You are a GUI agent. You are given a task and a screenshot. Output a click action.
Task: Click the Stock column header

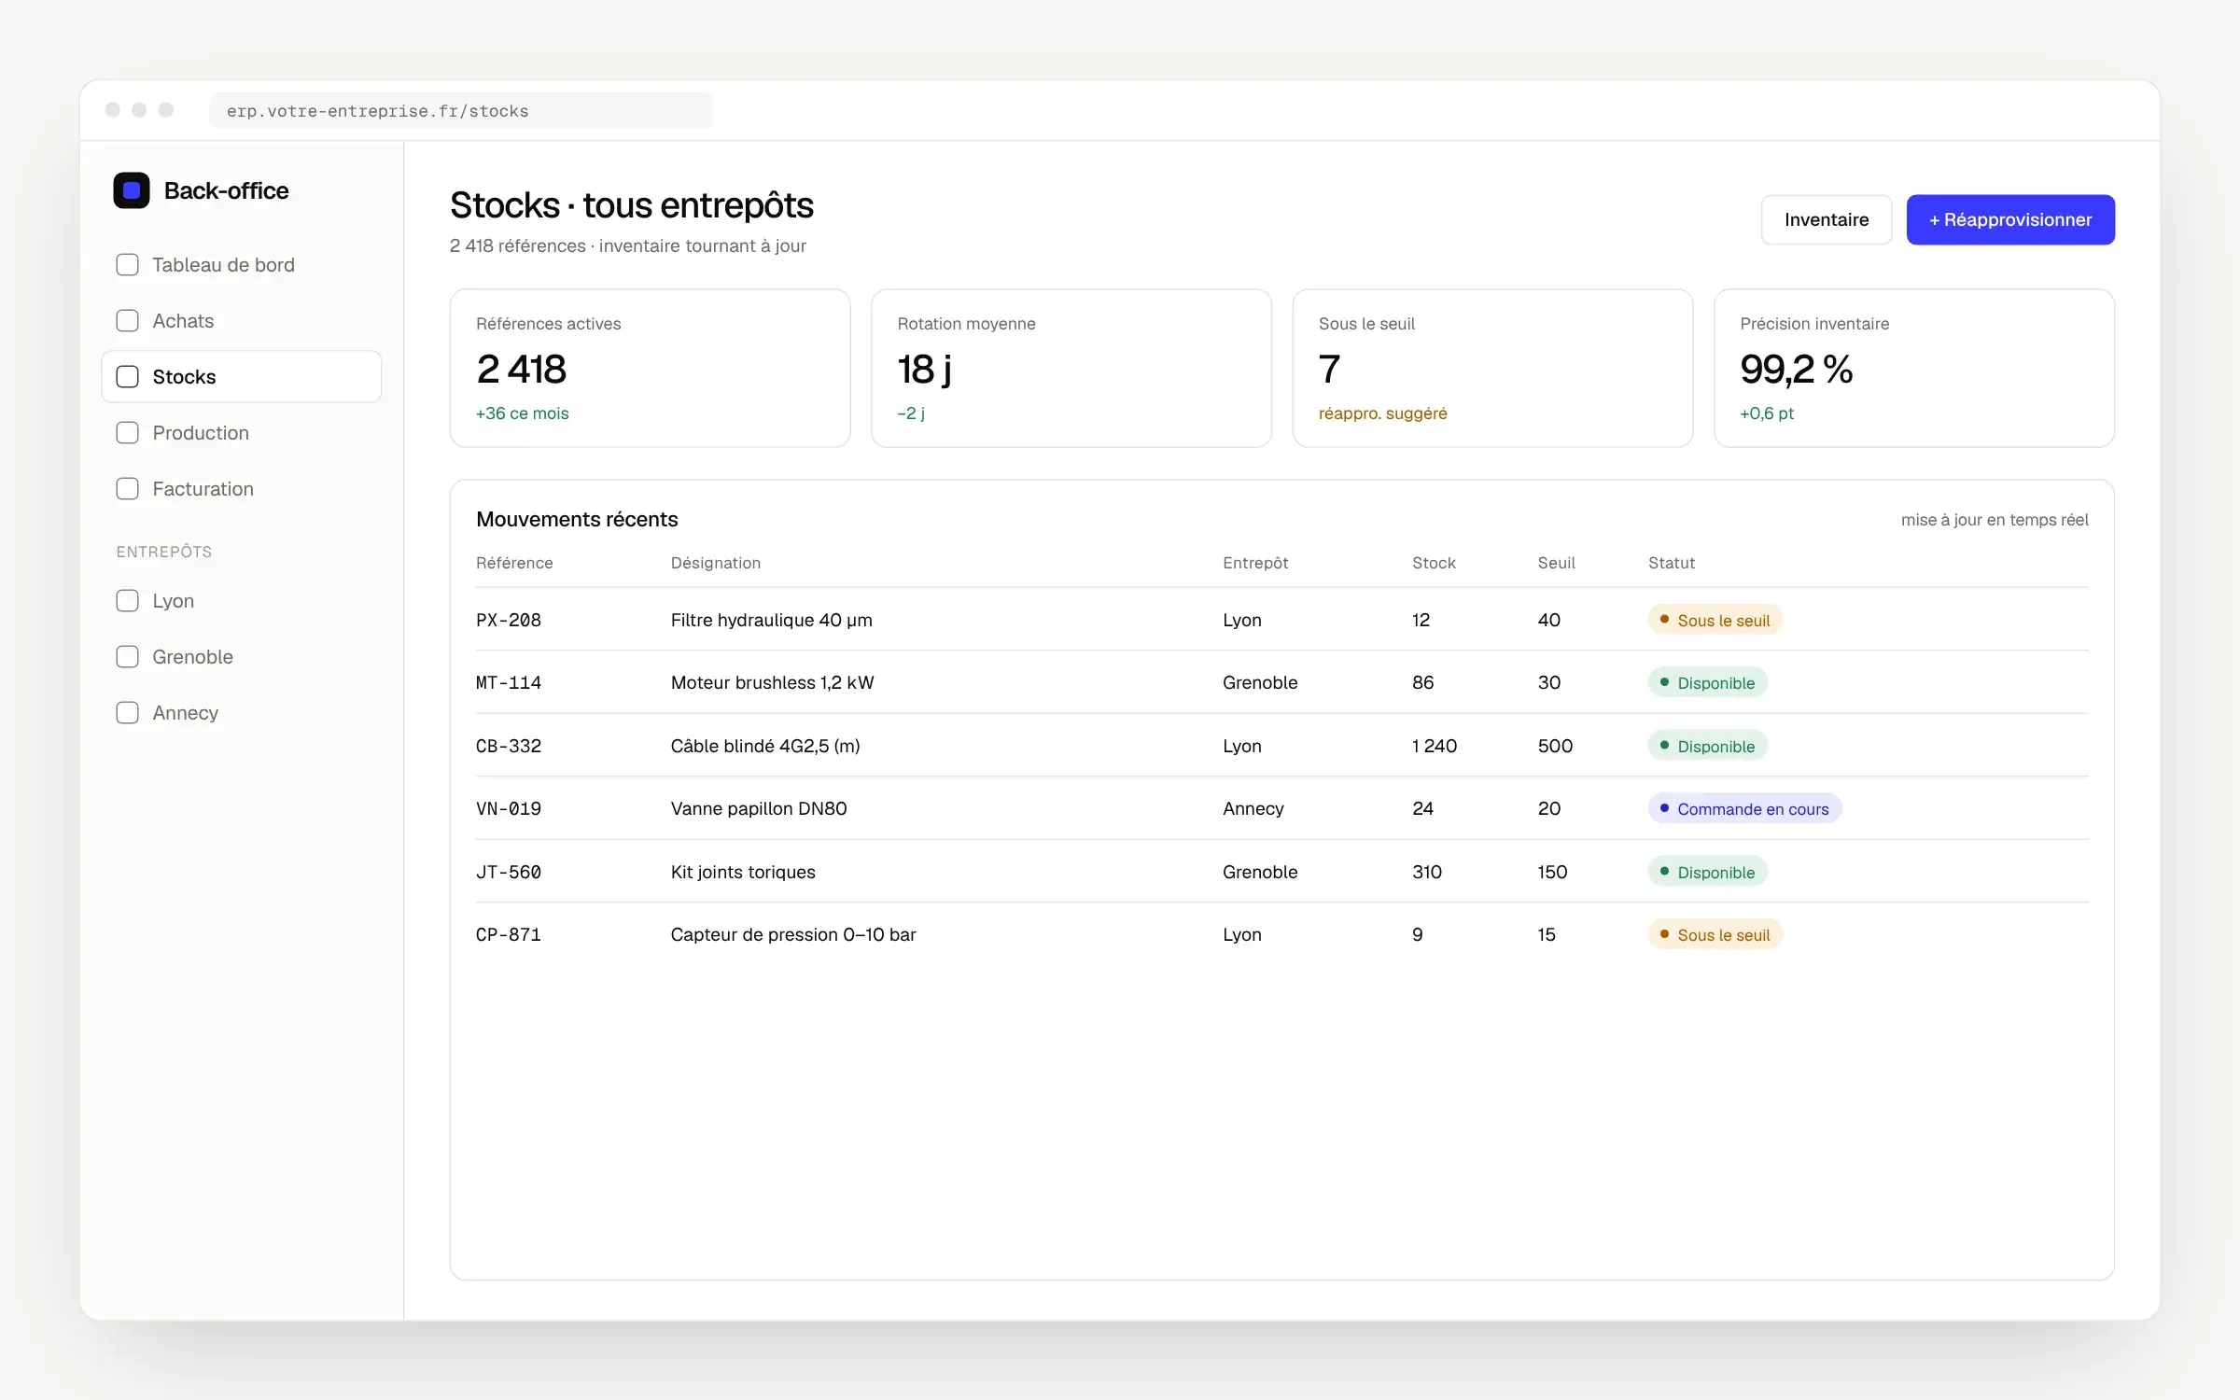1434,563
